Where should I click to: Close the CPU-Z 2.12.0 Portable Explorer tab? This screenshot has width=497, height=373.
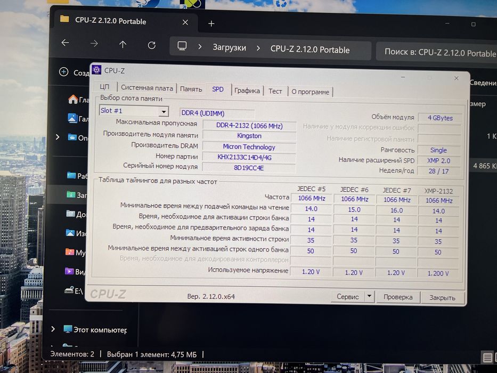point(185,22)
